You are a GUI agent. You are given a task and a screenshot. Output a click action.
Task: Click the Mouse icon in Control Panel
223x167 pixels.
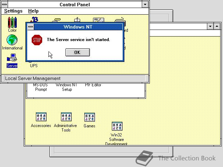pyautogui.click(x=77, y=19)
